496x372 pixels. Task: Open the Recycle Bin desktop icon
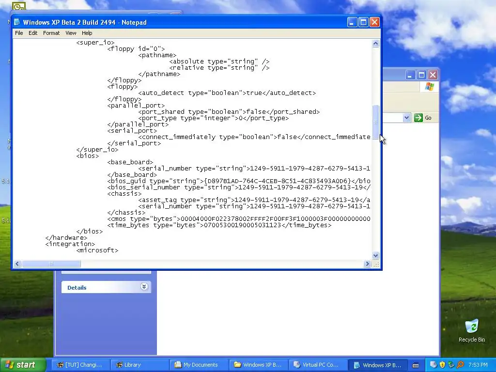tap(472, 330)
